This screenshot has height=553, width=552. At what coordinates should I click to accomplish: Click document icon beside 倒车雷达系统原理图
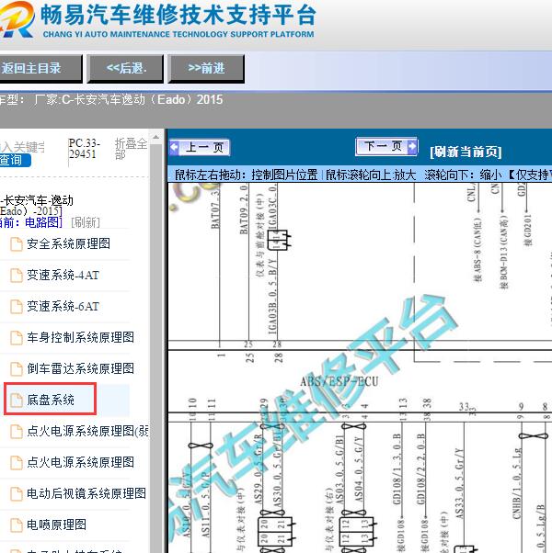[x=17, y=369]
